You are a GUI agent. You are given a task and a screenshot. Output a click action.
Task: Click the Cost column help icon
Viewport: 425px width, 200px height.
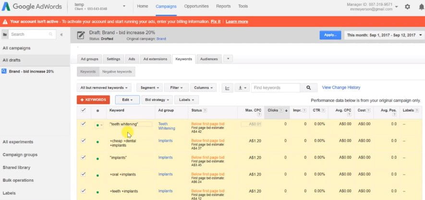pyautogui.click(x=368, y=111)
